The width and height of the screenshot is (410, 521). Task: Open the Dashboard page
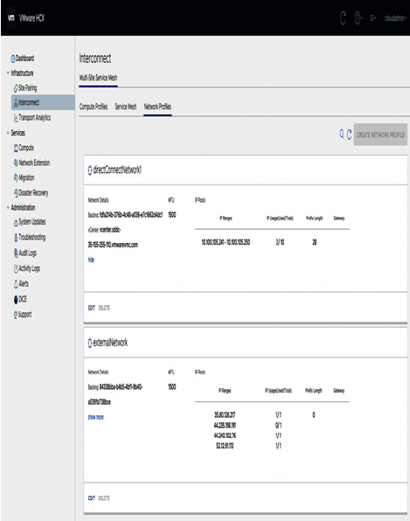tap(25, 59)
